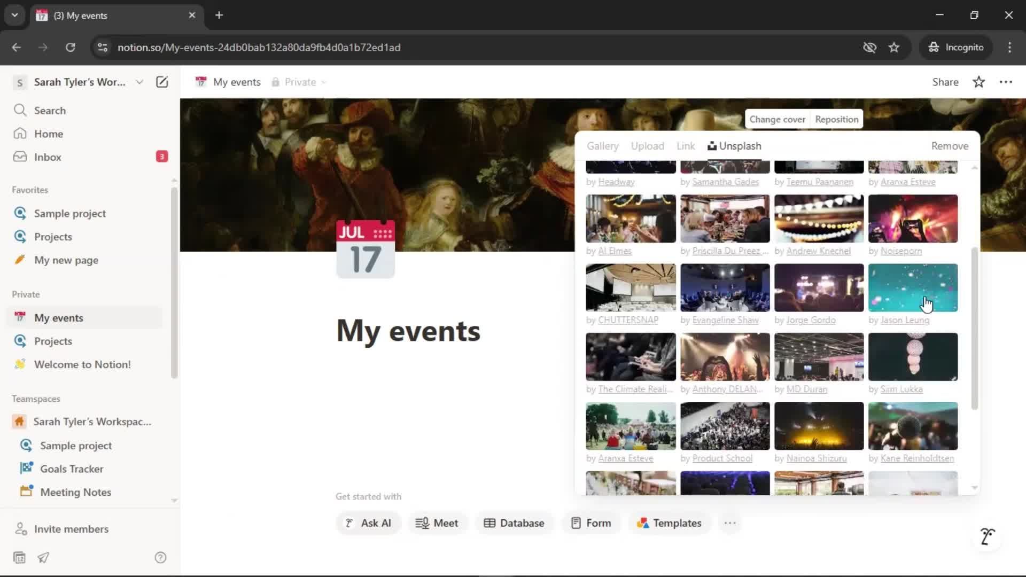Reload the browser page
1026x577 pixels.
pos(70,47)
